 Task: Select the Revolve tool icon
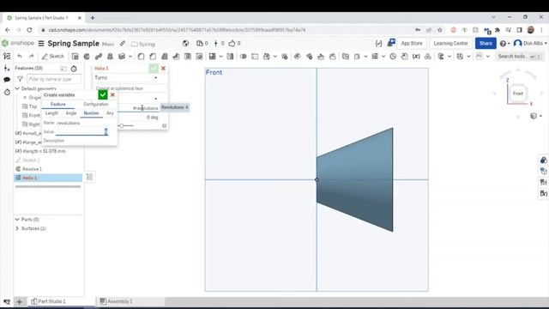tap(87, 57)
